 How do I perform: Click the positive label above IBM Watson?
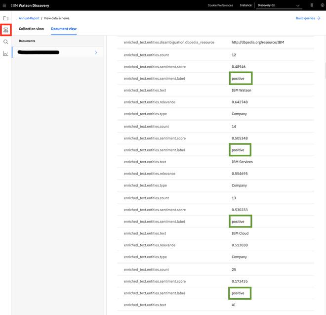pyautogui.click(x=238, y=79)
